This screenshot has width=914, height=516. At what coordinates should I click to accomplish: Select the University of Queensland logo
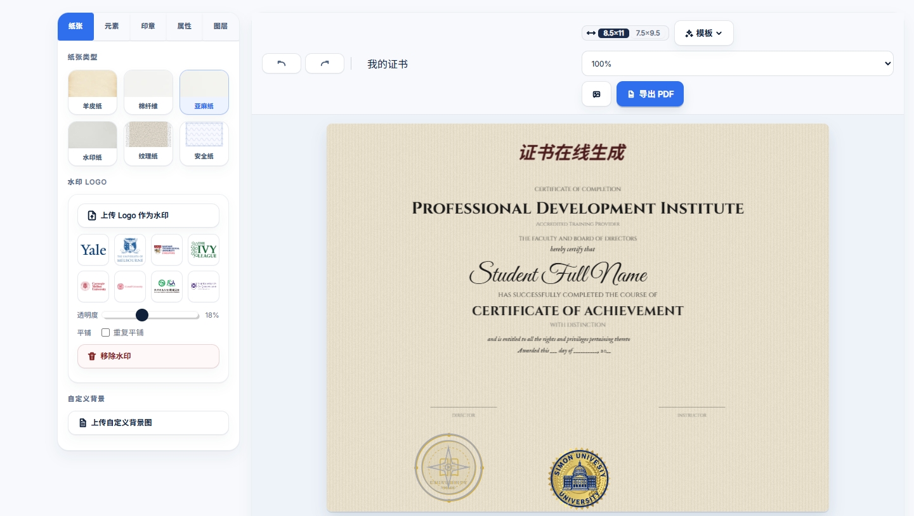(204, 287)
